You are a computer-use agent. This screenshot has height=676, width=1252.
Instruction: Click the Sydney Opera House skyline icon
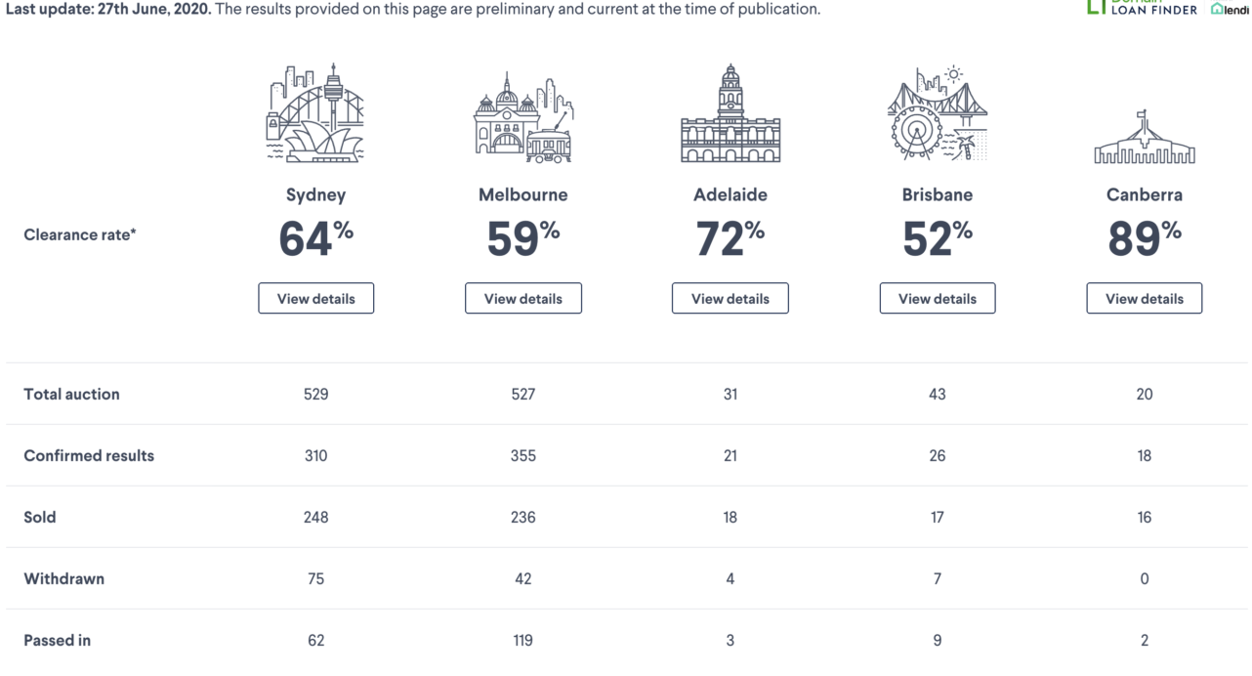[315, 114]
